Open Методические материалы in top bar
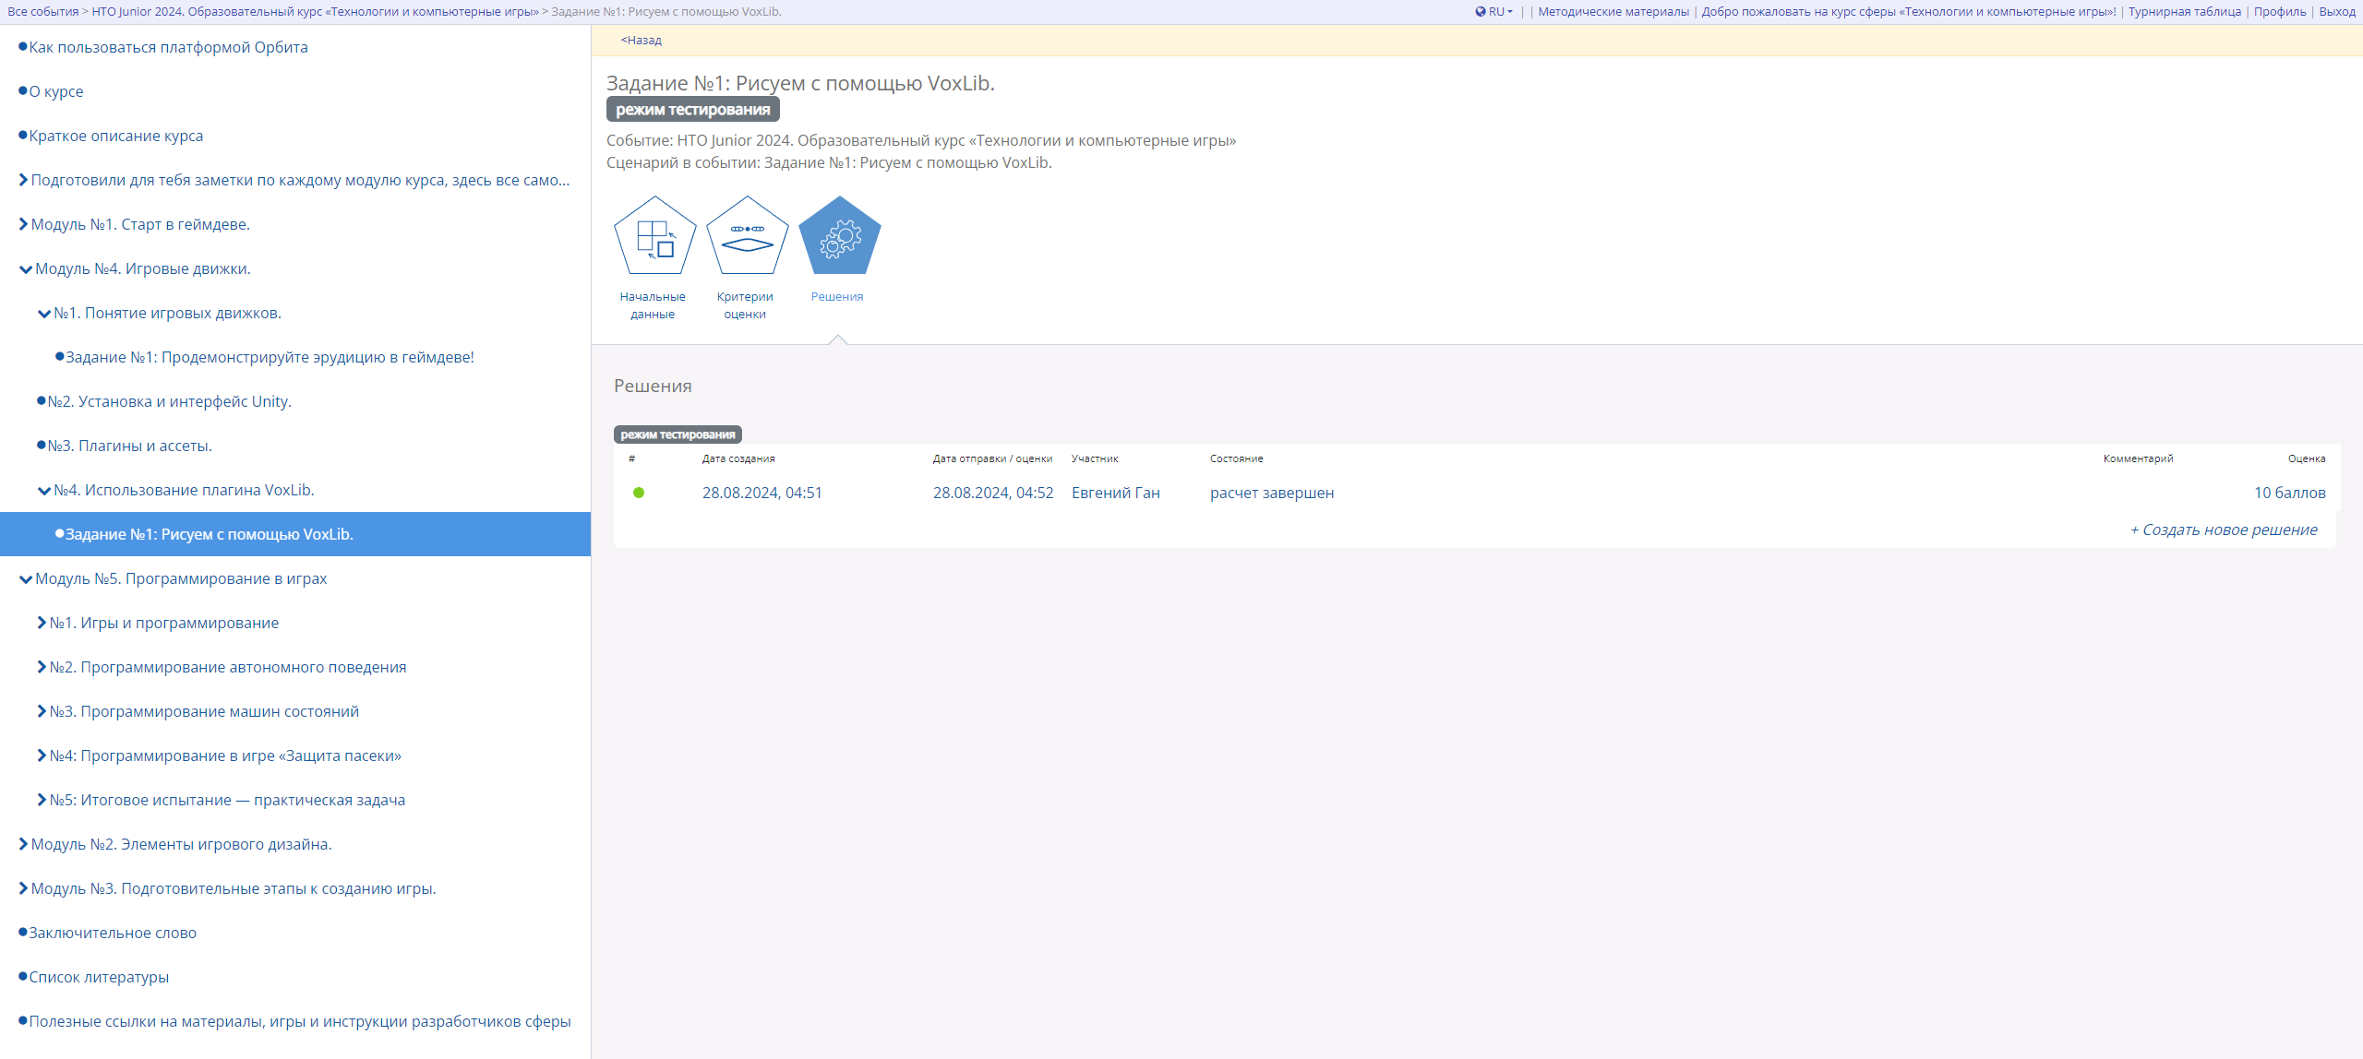The width and height of the screenshot is (2363, 1059). click(1613, 12)
